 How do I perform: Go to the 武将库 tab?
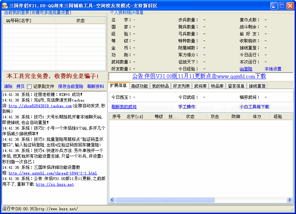200,86
